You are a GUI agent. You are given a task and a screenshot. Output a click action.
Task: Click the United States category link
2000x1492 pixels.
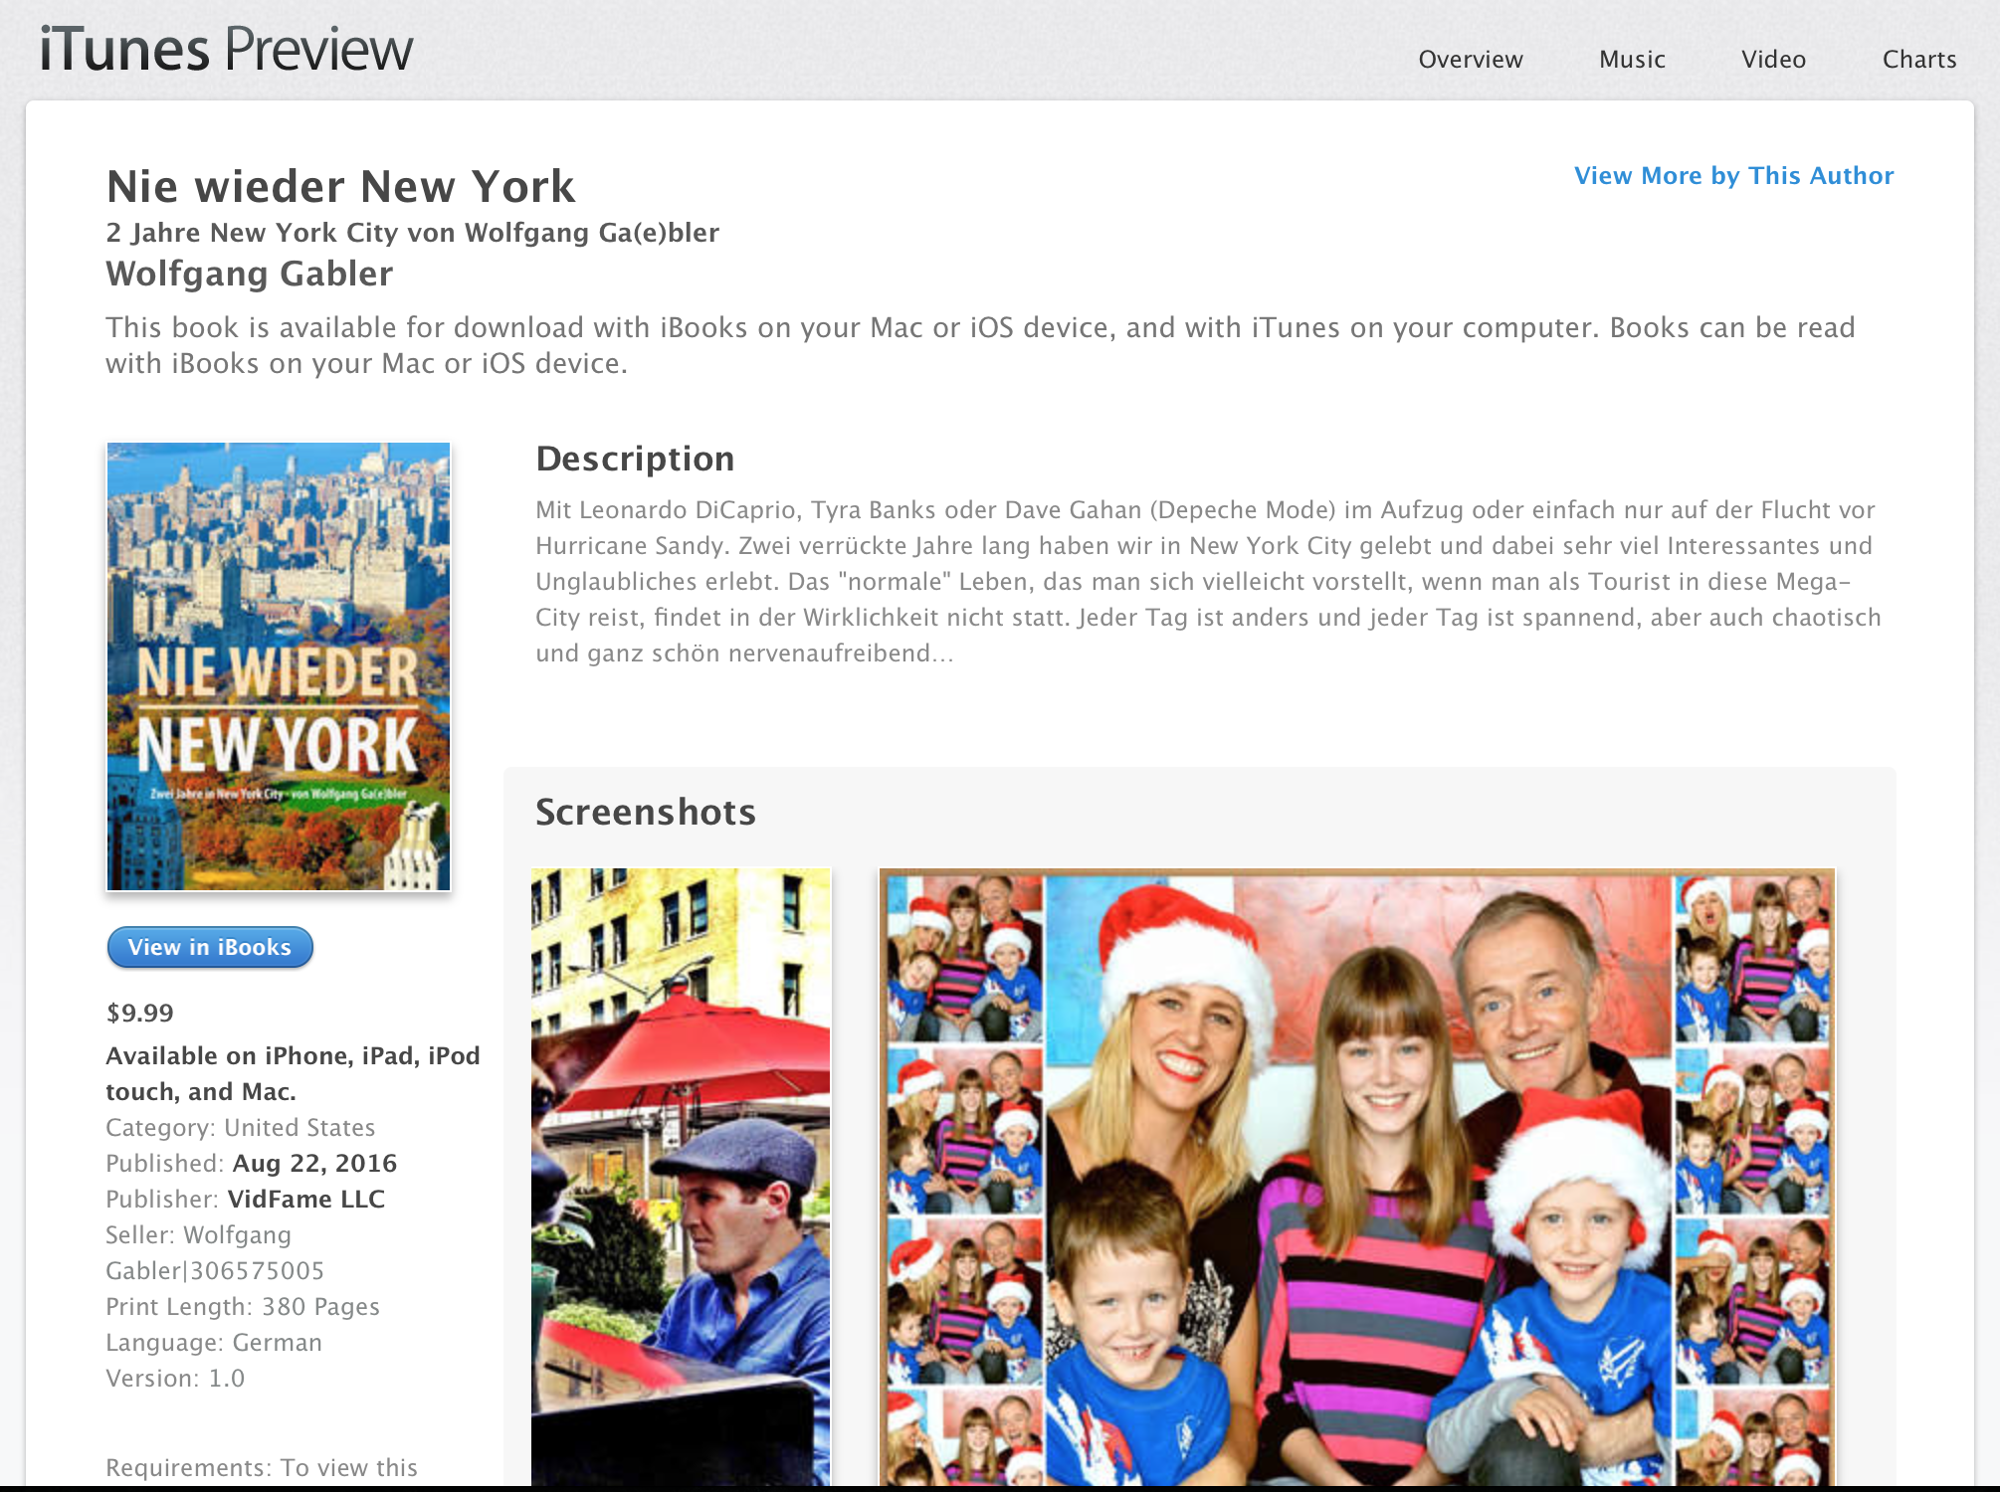click(300, 1128)
